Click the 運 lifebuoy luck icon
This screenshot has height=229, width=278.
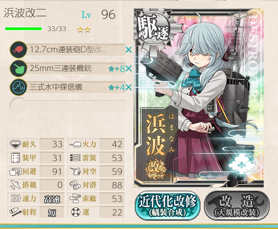(76, 212)
